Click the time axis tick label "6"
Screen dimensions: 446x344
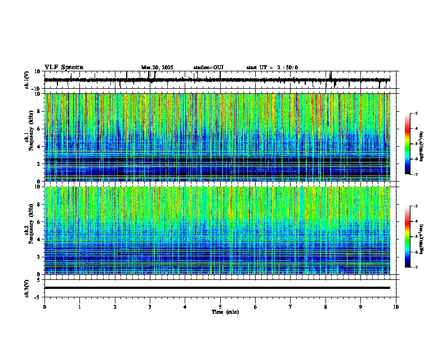pyautogui.click(x=256, y=307)
